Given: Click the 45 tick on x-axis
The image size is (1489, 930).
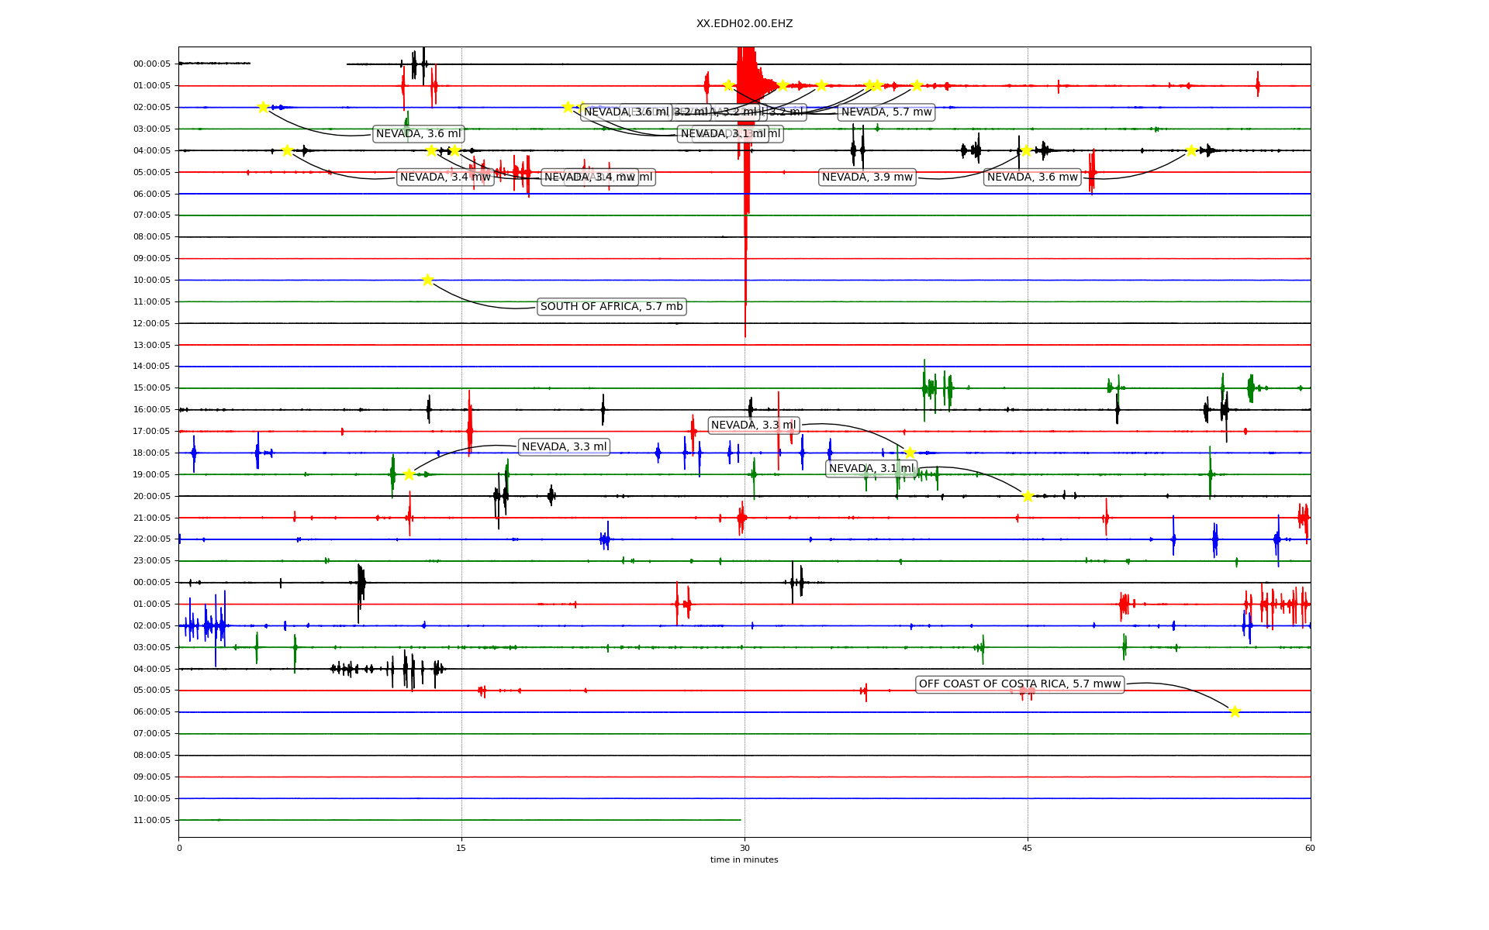Looking at the screenshot, I should click(1028, 848).
